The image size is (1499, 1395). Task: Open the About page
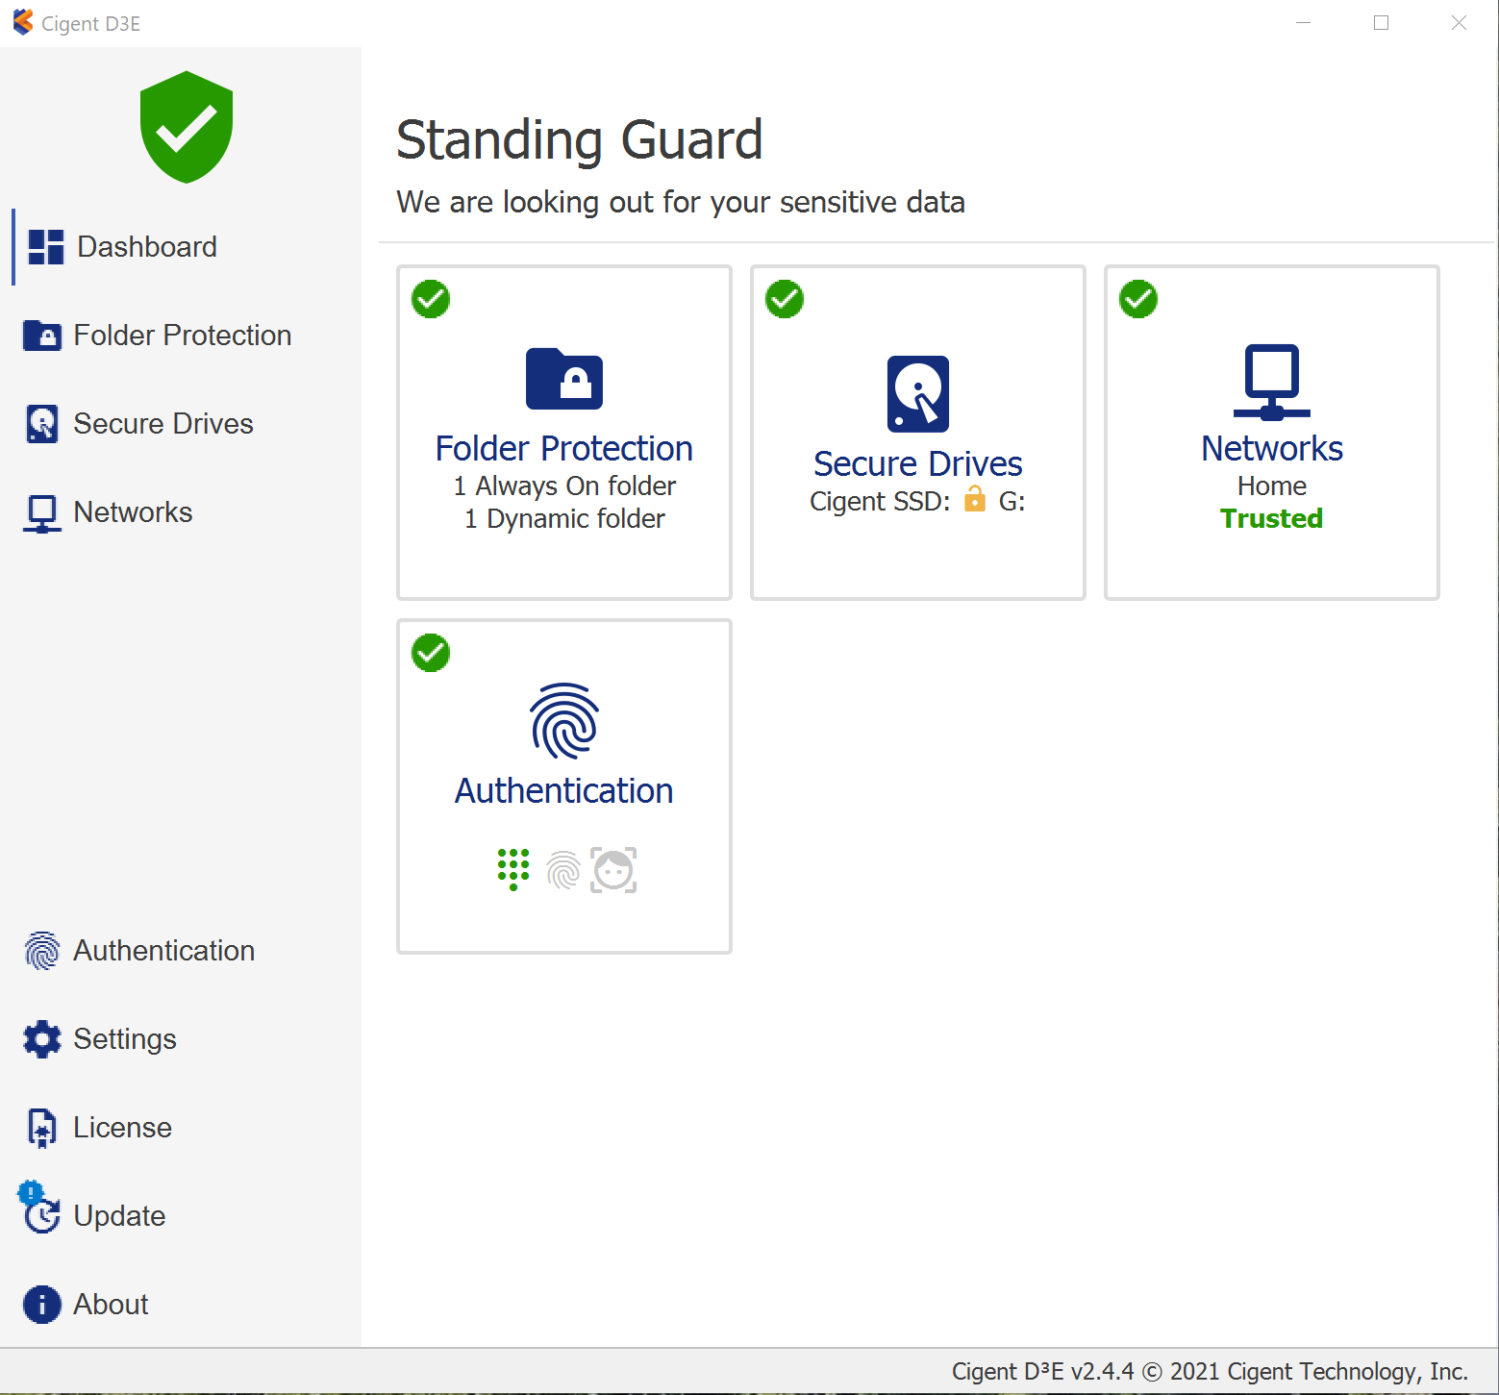[111, 1305]
